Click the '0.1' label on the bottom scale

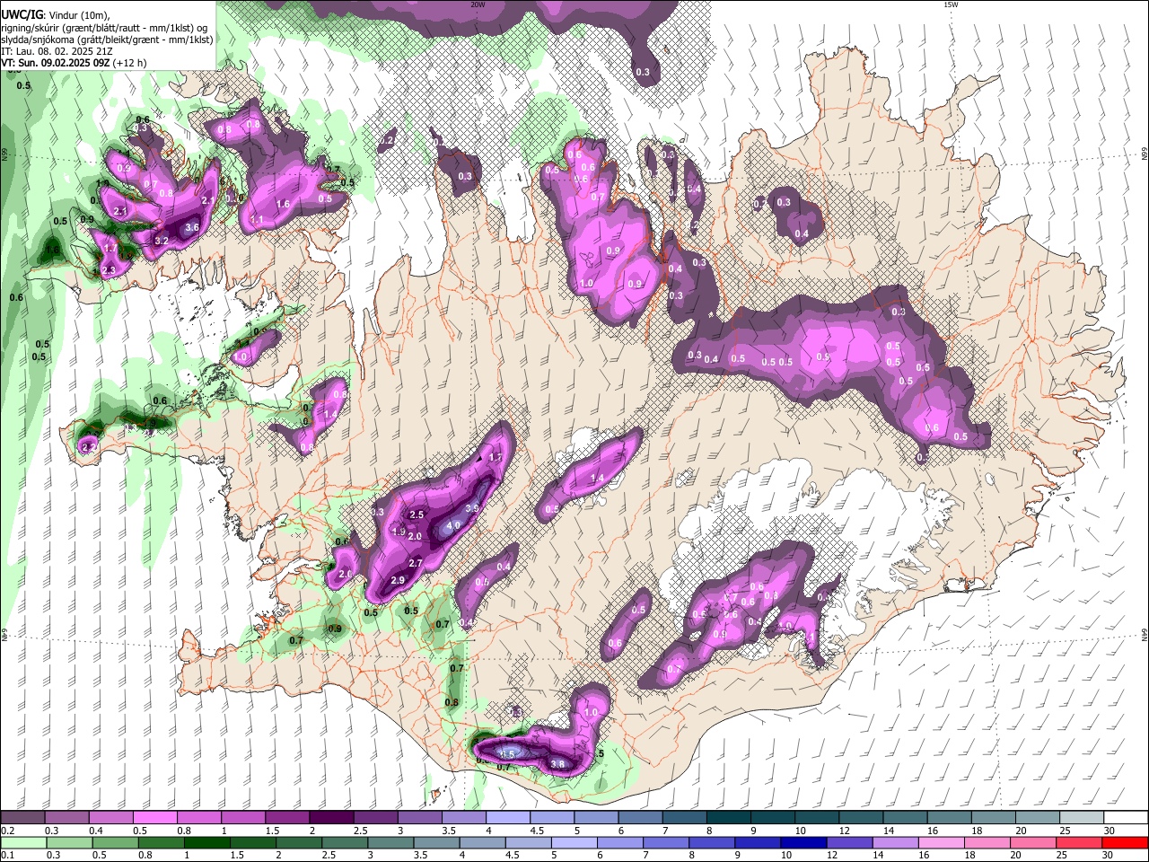click(7, 855)
